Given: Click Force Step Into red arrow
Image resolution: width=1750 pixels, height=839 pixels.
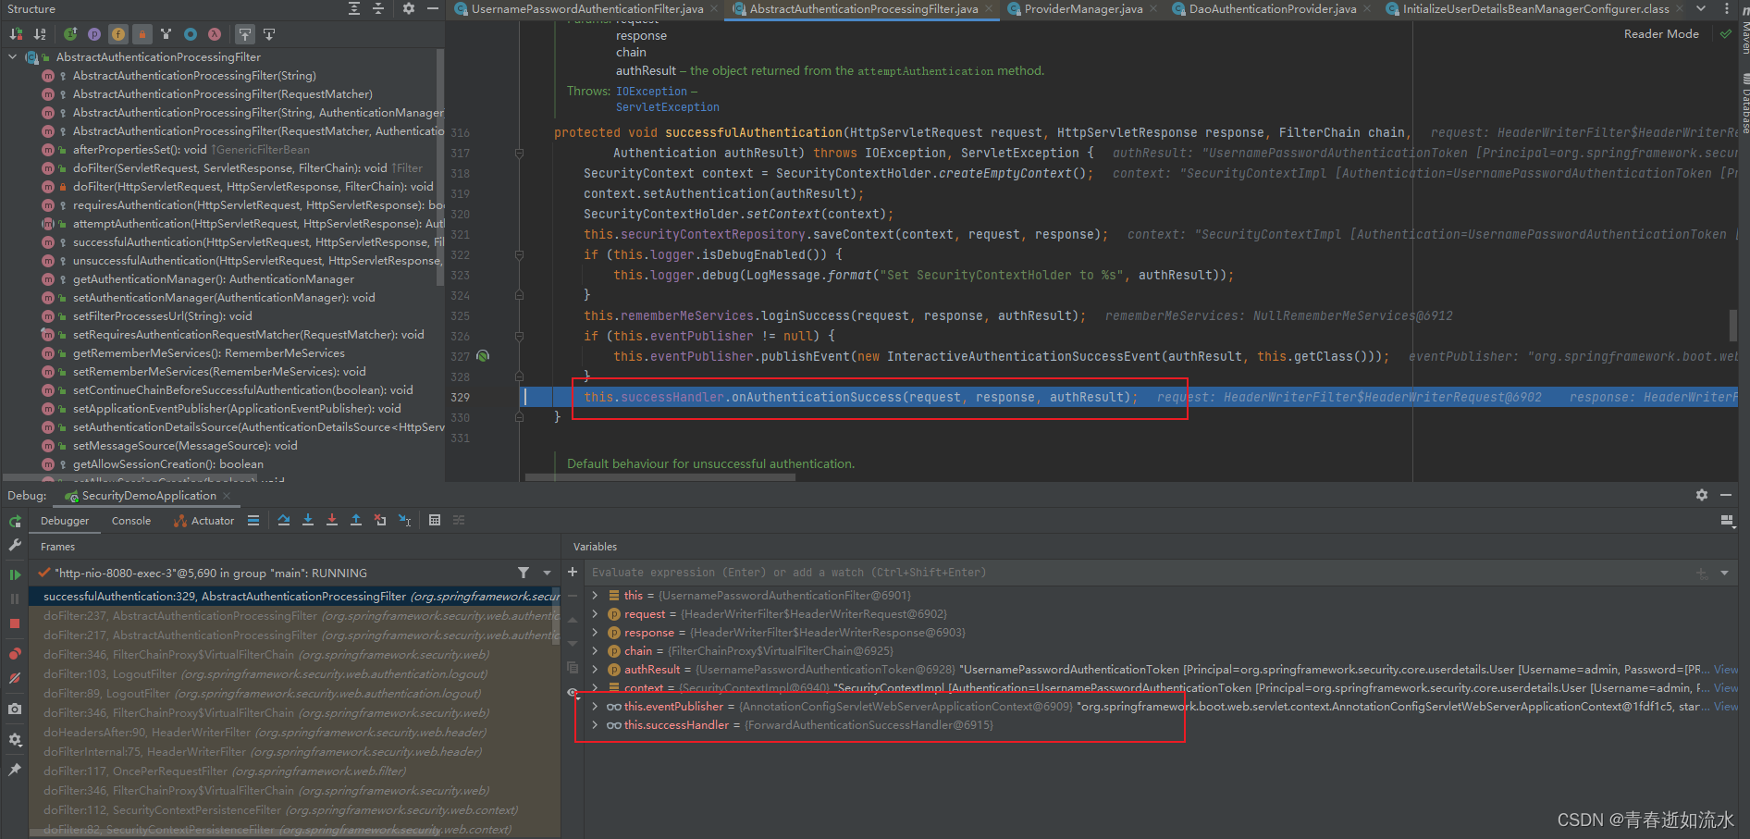Looking at the screenshot, I should pyautogui.click(x=332, y=521).
